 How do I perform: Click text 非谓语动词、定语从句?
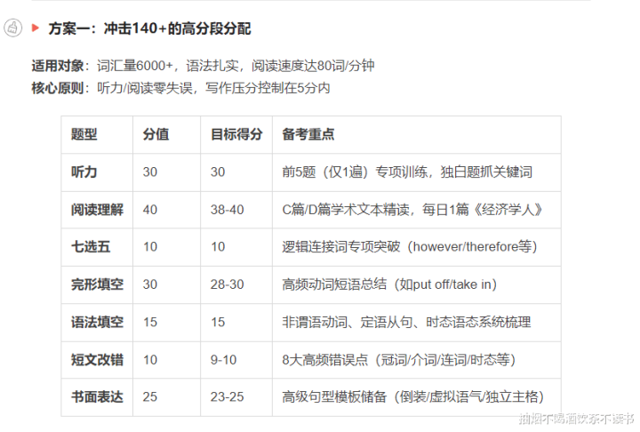click(x=348, y=322)
